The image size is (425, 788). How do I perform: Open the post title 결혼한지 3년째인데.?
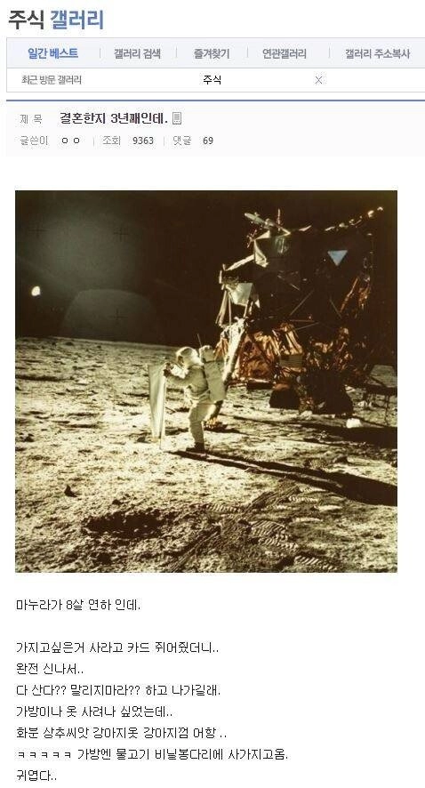114,118
